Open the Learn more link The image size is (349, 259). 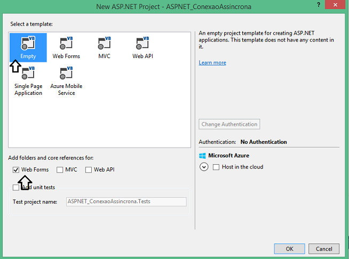tap(212, 63)
